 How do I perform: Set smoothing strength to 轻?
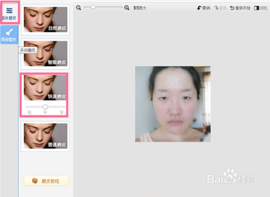[x=30, y=113]
